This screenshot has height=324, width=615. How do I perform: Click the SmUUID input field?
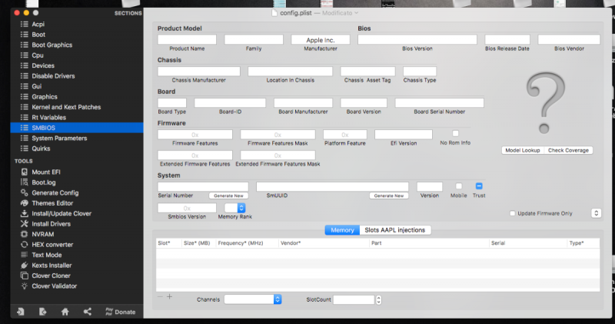coord(332,186)
